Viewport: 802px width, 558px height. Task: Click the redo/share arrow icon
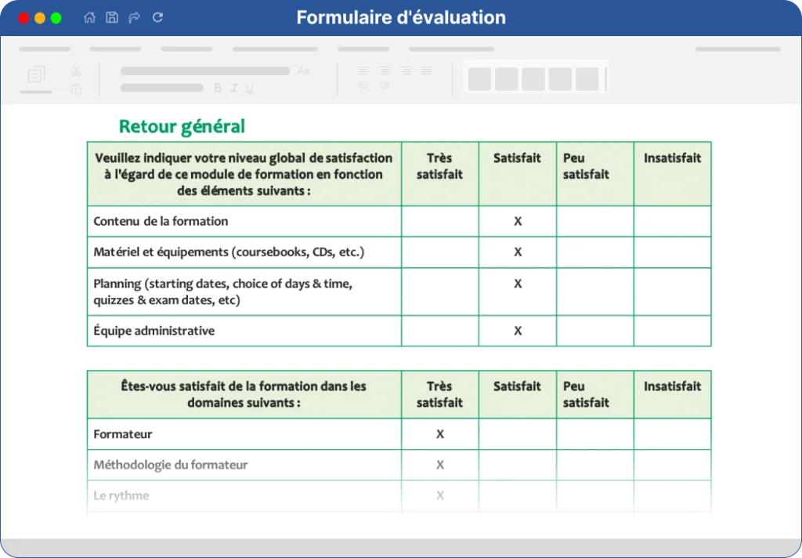pos(135,17)
